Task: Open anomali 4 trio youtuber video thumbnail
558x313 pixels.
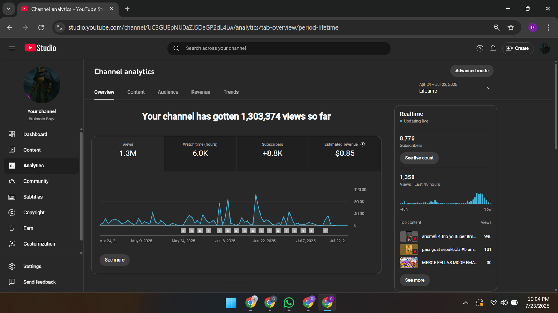Action: click(x=409, y=236)
